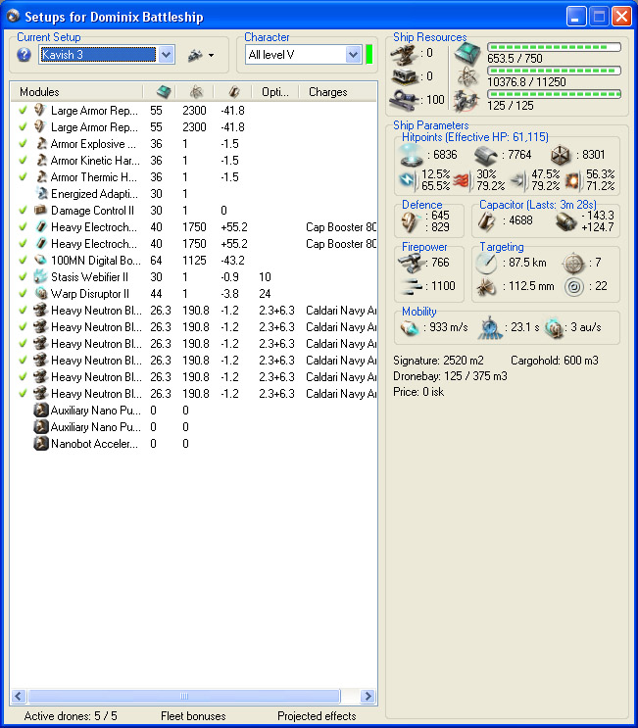Click the first Auxiliary Nano Pump icon
The height and width of the screenshot is (728, 638).
click(x=41, y=411)
